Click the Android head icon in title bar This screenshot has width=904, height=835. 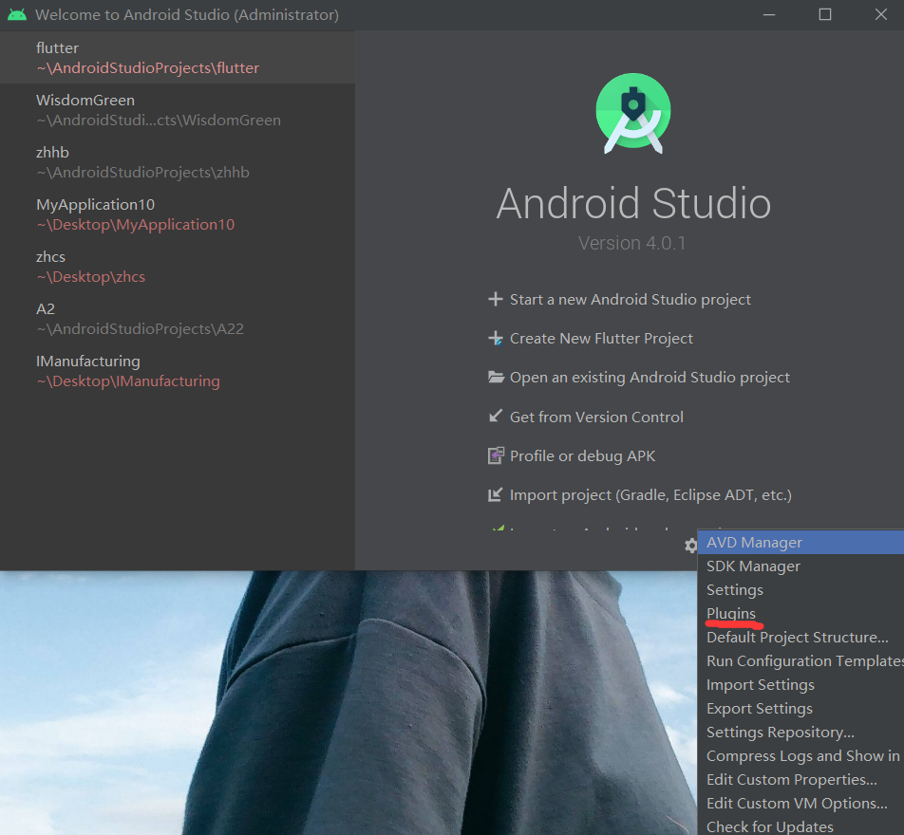pos(17,14)
